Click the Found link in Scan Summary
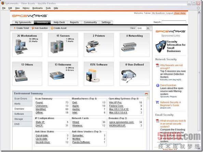 tap(39, 103)
